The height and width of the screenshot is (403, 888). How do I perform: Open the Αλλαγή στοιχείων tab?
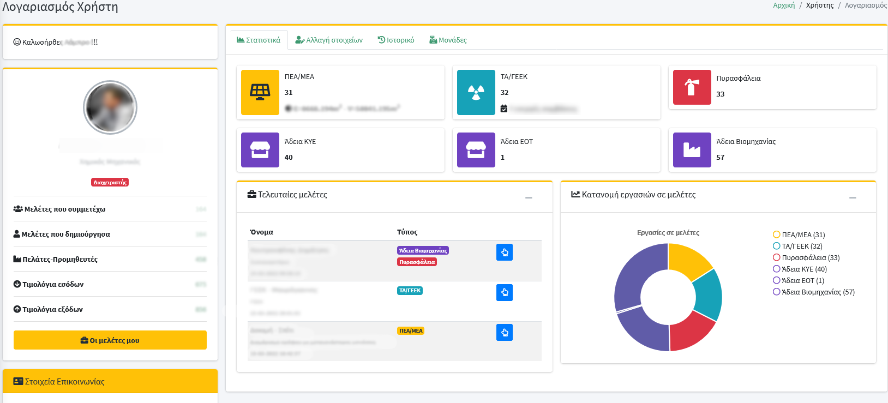(329, 40)
